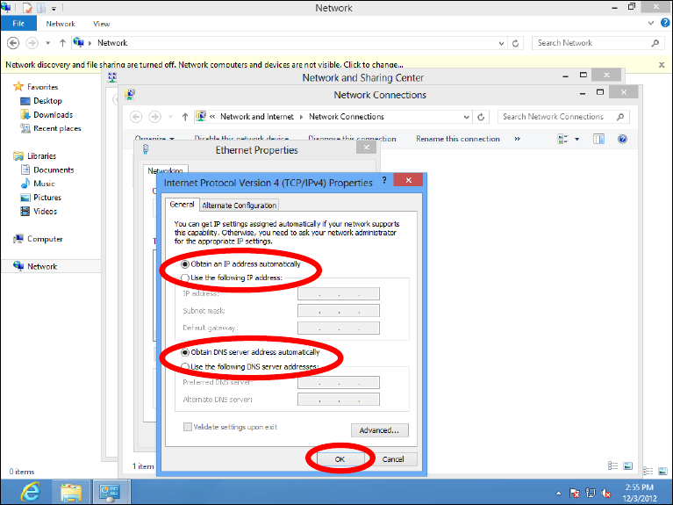Switch to Alternate Configuration tab

pyautogui.click(x=239, y=206)
